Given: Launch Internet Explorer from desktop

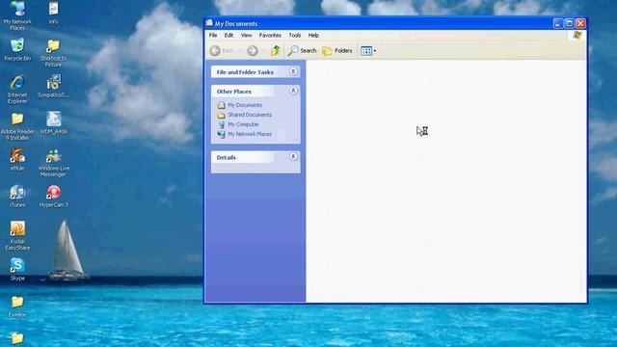Looking at the screenshot, I should (17, 89).
